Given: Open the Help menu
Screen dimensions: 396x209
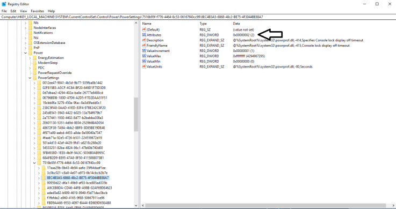Looking at the screenshot, I should [51, 11].
